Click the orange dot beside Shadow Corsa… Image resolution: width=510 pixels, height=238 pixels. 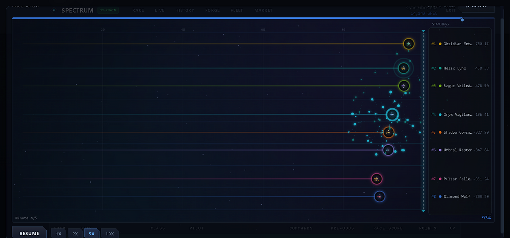[440, 132]
